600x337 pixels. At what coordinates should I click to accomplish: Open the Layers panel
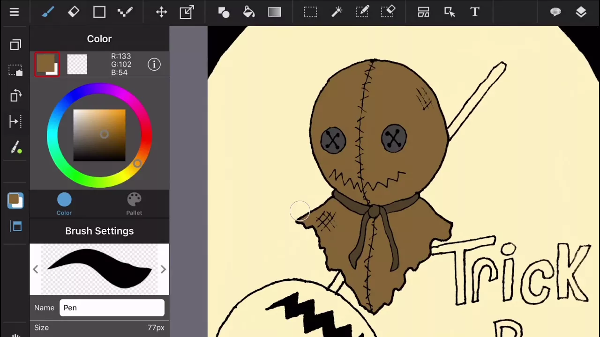click(581, 12)
